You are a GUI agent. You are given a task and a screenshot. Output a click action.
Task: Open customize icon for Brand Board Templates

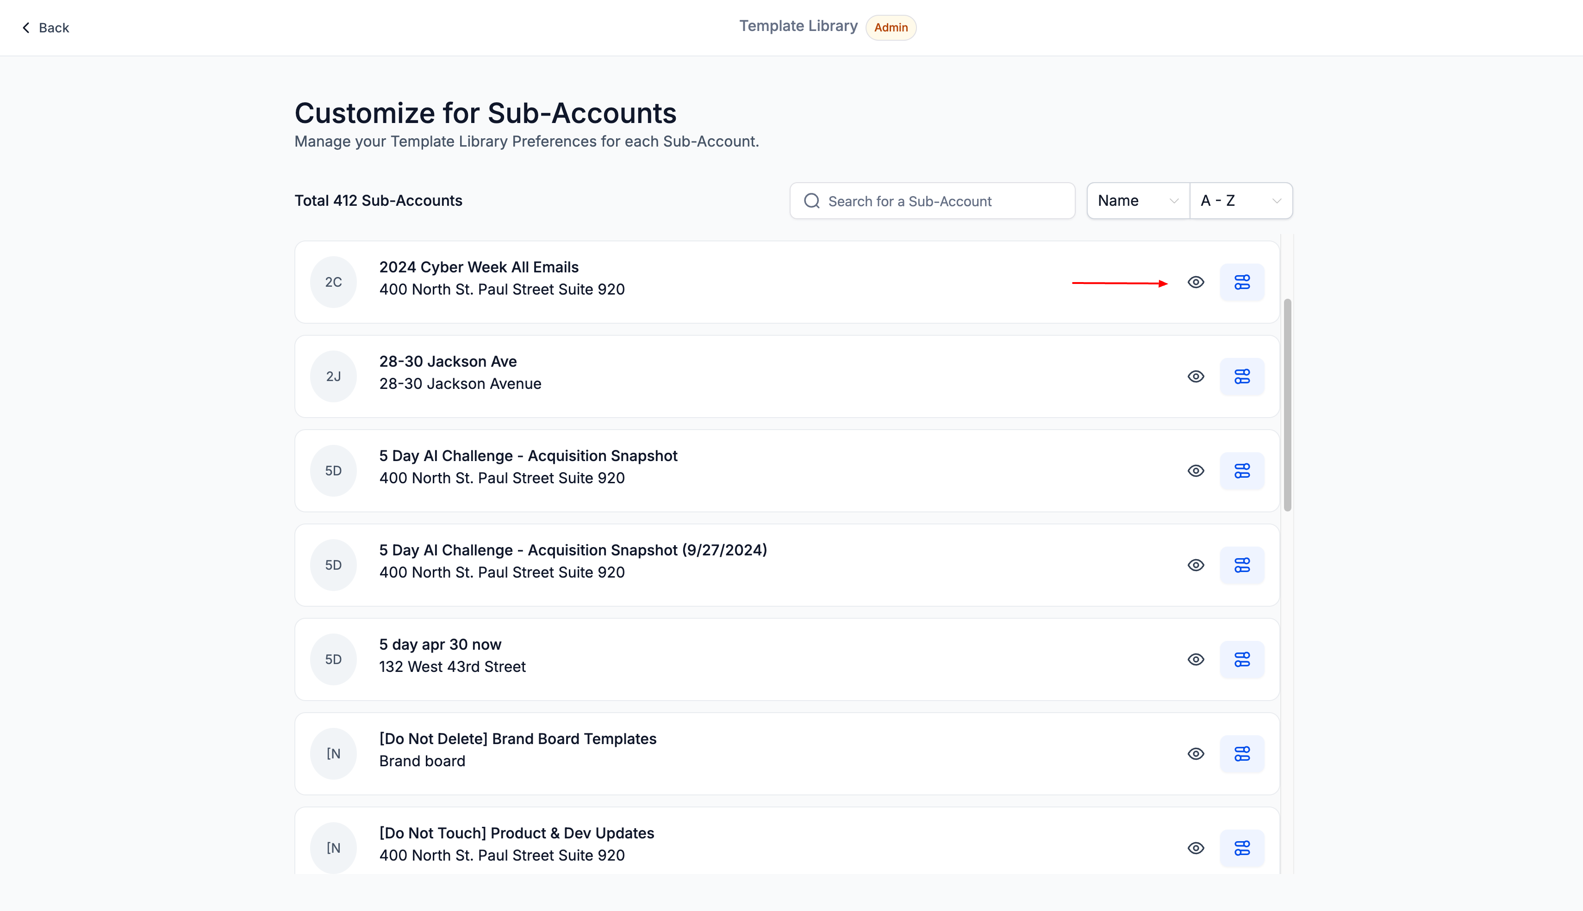coord(1242,754)
